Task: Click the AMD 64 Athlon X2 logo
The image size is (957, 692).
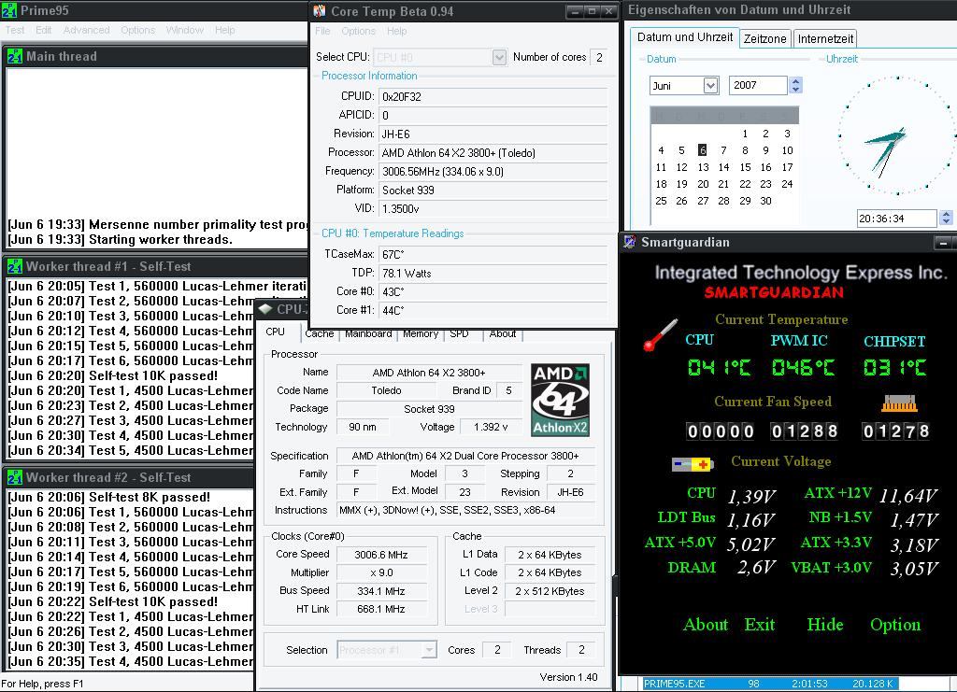Action: pos(560,400)
